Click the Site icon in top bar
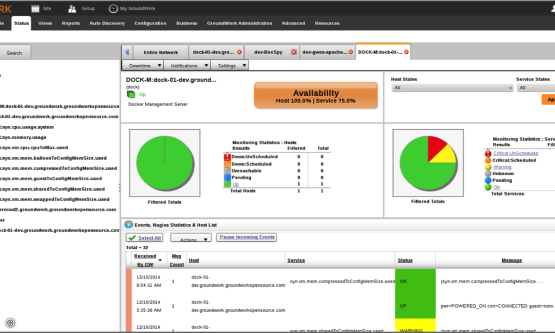Image resolution: width=555 pixels, height=333 pixels. tap(36, 8)
